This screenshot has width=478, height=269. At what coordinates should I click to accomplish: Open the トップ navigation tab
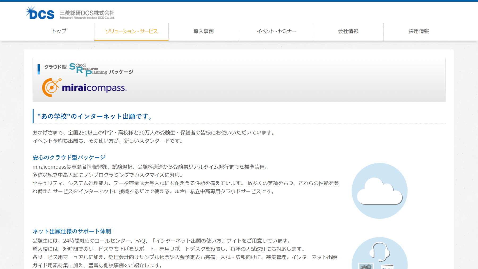[x=59, y=31]
